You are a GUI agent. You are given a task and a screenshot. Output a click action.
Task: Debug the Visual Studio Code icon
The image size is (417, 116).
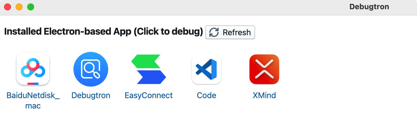click(x=206, y=69)
